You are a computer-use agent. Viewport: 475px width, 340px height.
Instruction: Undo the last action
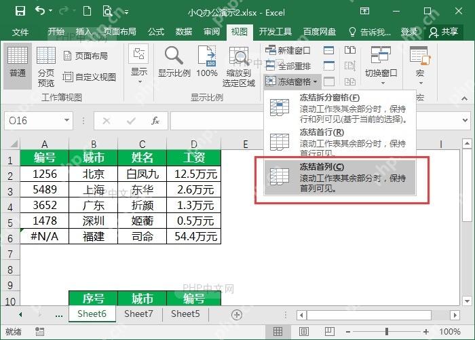click(39, 11)
